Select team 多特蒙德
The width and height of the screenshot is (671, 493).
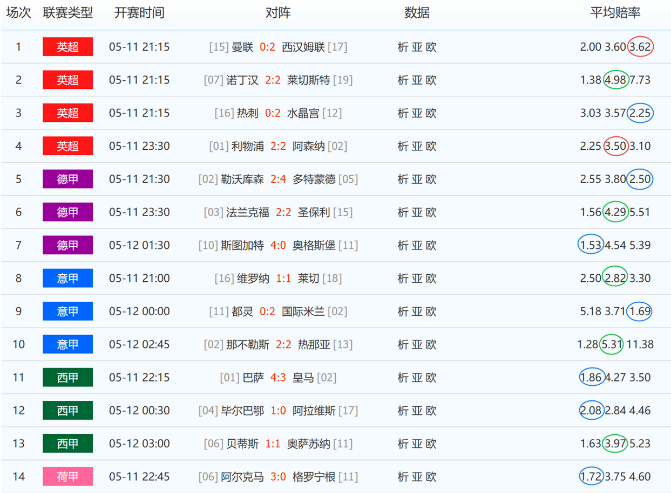click(314, 179)
